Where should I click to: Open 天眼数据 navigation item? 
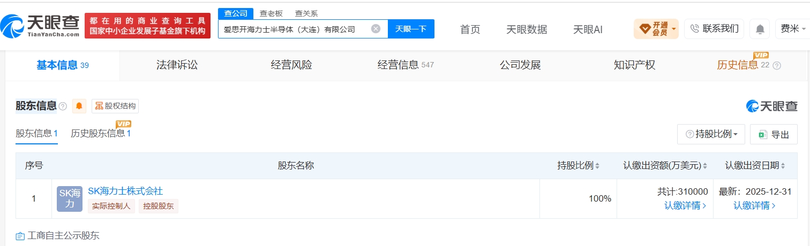point(527,29)
